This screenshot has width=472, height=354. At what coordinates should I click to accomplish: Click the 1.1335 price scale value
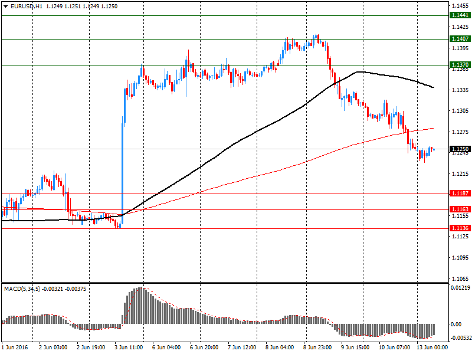[x=460, y=90]
